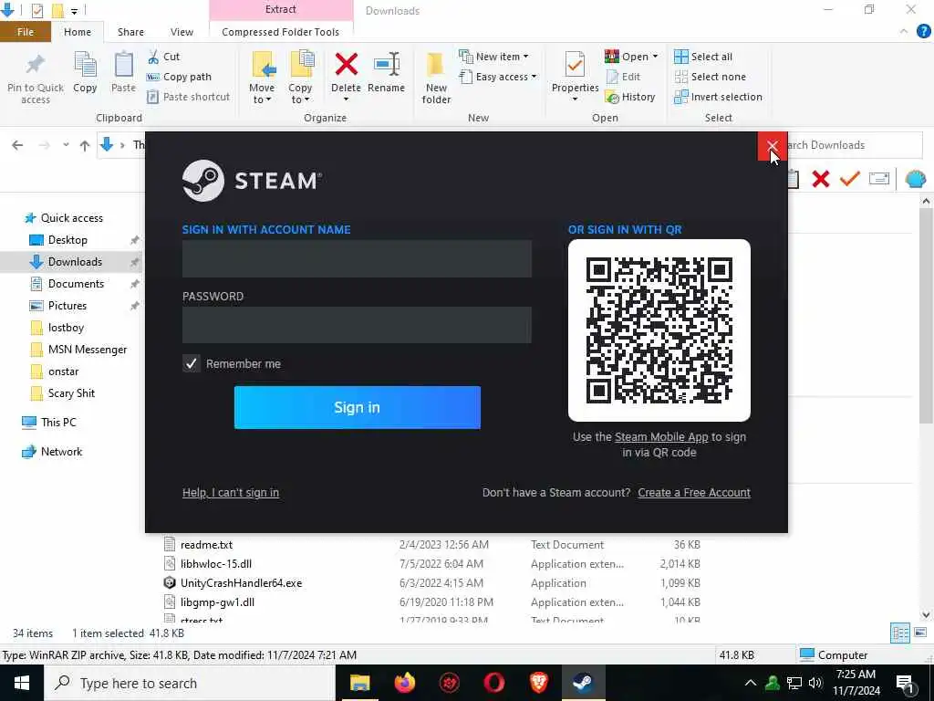Go up one folder level arrow

pyautogui.click(x=85, y=145)
